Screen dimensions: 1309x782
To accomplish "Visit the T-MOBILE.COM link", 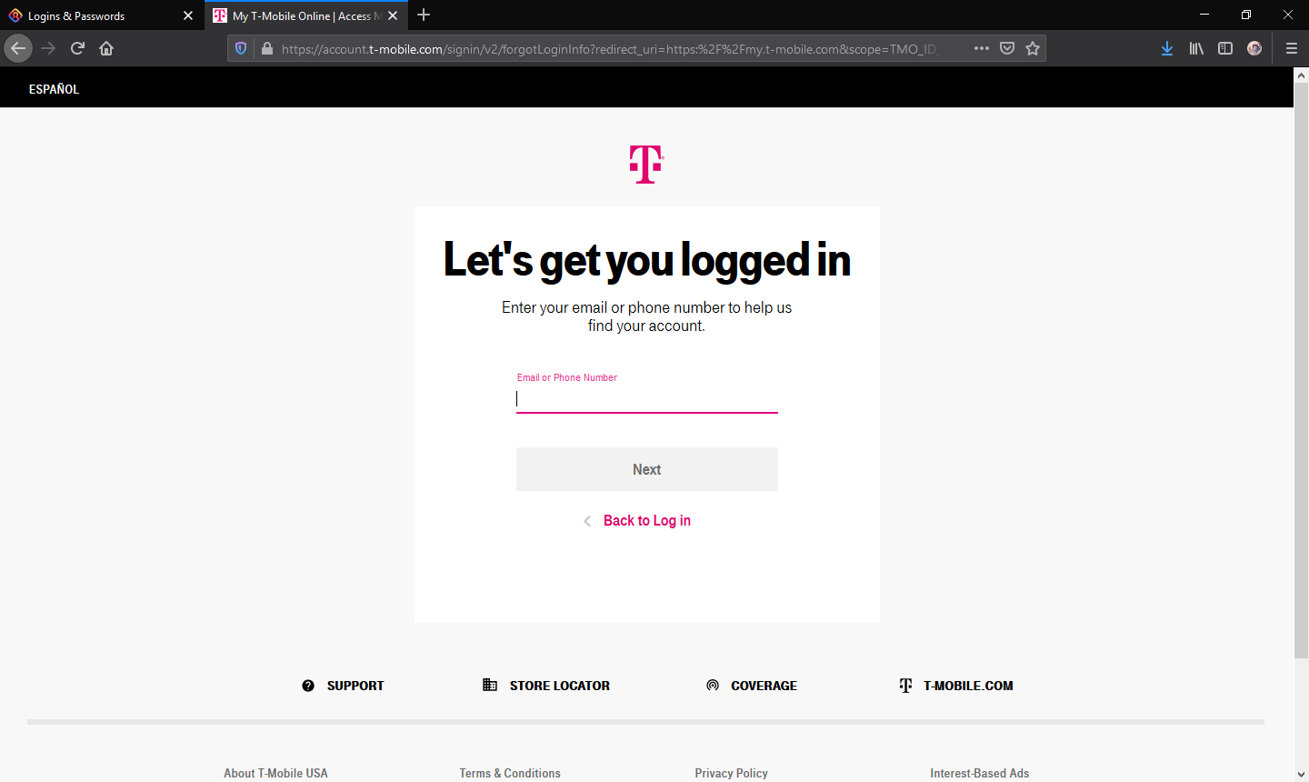I will (x=968, y=686).
